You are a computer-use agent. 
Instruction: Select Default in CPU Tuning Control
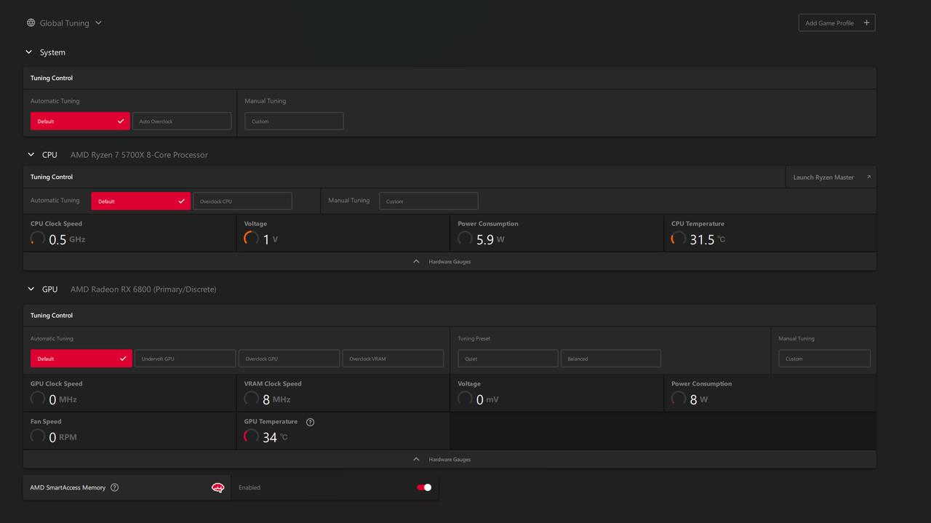click(140, 201)
